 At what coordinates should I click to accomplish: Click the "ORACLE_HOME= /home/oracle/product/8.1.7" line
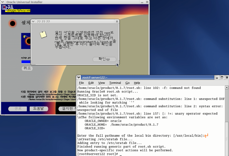(121, 125)
